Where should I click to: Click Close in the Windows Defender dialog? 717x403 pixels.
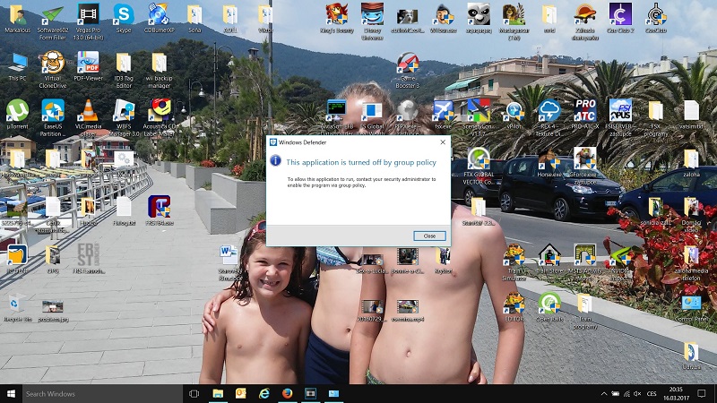(x=429, y=236)
